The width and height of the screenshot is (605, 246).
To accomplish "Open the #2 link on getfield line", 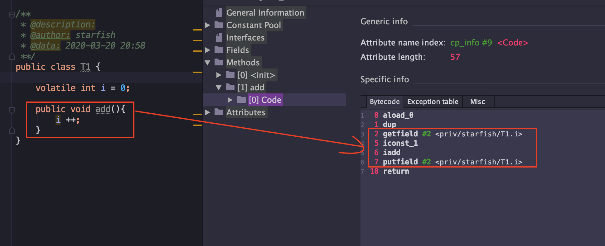I will (426, 134).
